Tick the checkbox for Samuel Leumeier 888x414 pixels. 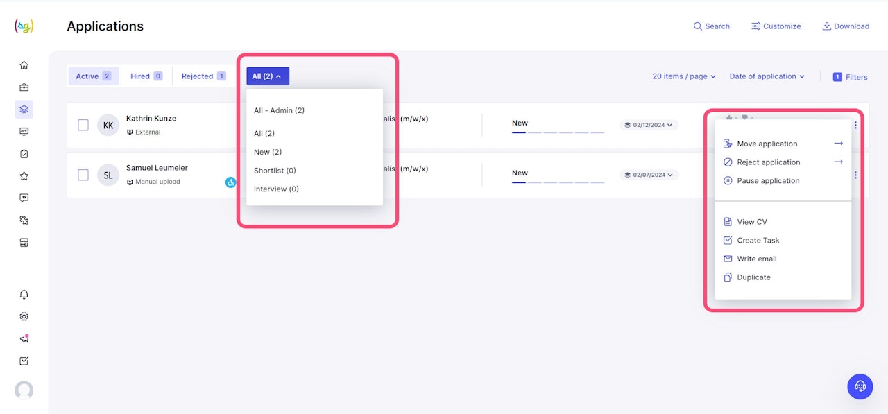[x=83, y=175]
